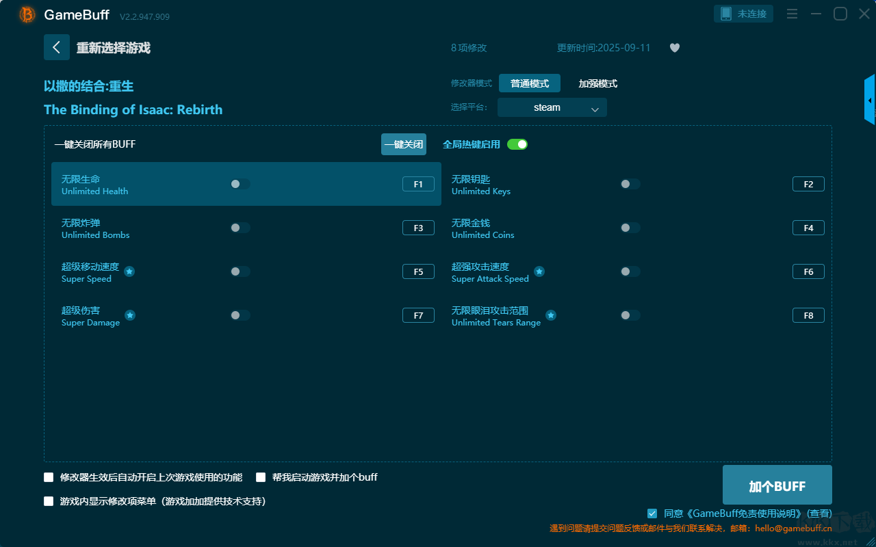Click the 无限生命 Unlimited Health label
This screenshot has height=547, width=876.
pyautogui.click(x=94, y=185)
